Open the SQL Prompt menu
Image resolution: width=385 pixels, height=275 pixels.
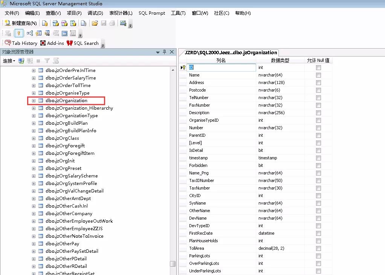[152, 13]
